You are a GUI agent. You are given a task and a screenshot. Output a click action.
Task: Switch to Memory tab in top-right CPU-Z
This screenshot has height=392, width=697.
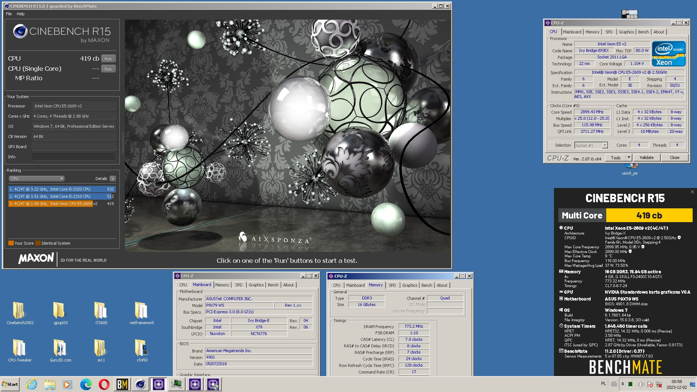tap(592, 32)
